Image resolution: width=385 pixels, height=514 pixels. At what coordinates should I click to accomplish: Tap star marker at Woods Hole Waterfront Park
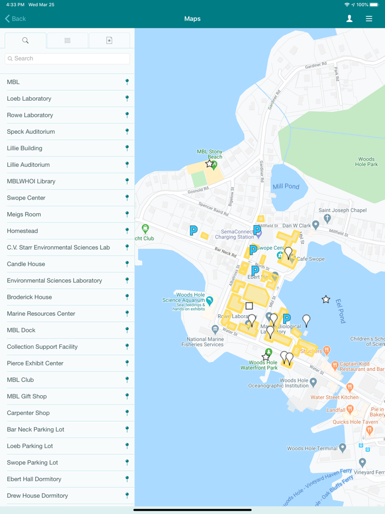click(266, 357)
